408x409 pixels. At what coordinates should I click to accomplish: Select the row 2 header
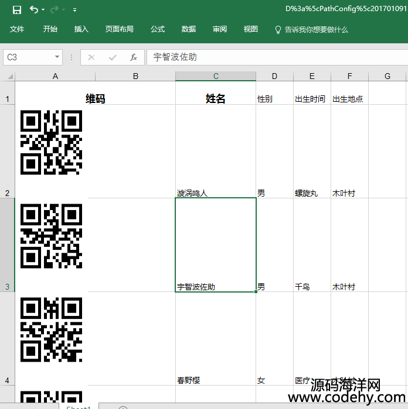click(x=7, y=151)
